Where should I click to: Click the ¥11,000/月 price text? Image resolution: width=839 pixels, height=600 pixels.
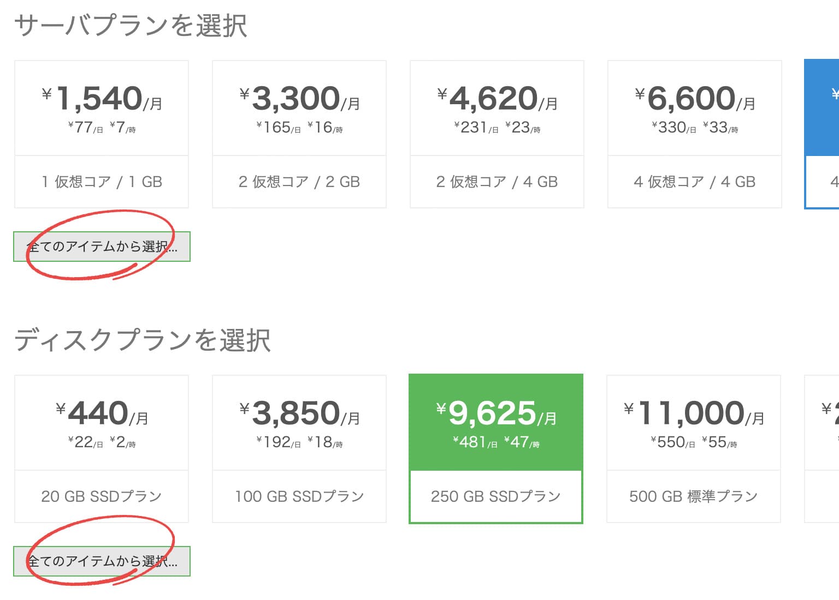click(694, 413)
